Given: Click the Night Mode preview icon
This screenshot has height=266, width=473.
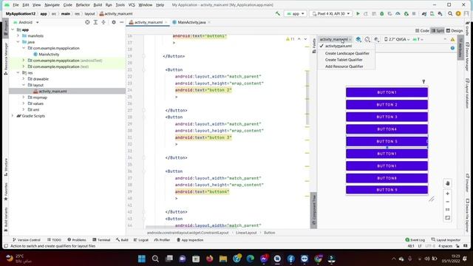Looking at the screenshot, I should point(376,39).
